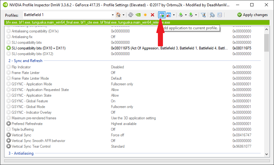Click the settings list scroll up arrow
The image size is (274, 165).
click(x=266, y=29)
